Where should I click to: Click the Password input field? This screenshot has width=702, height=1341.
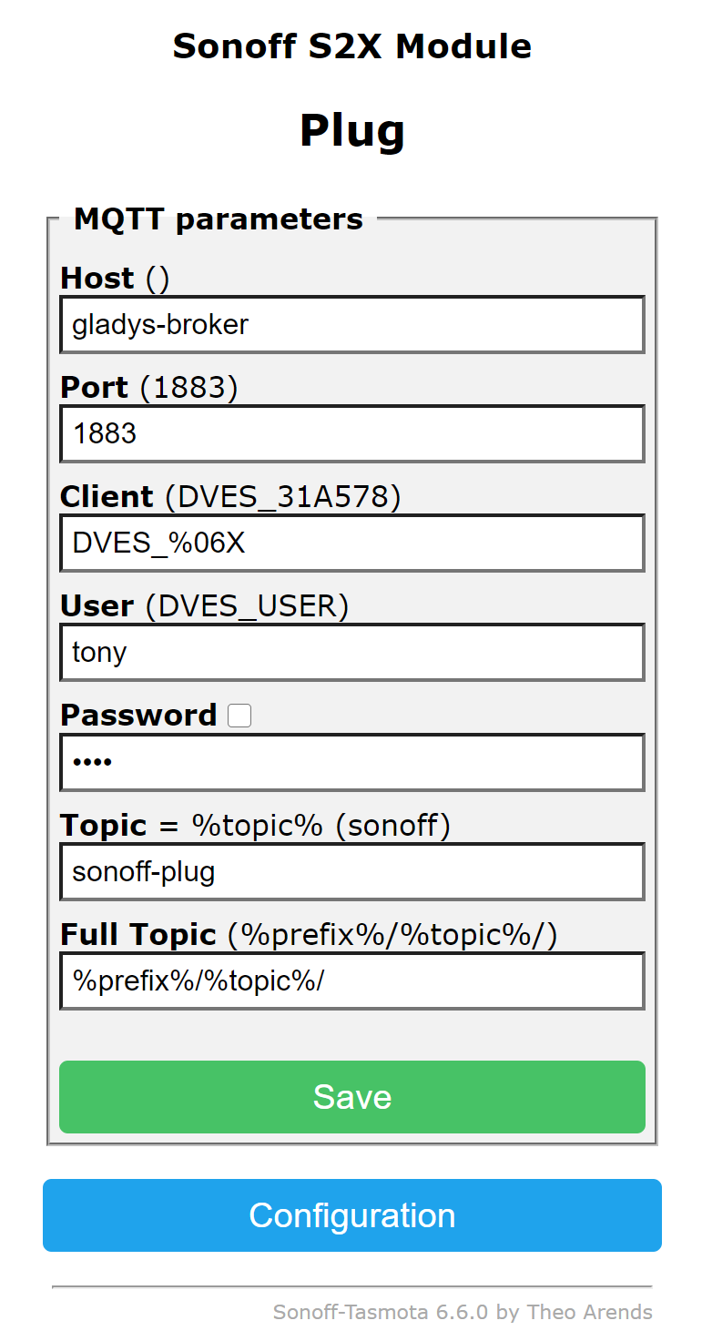(351, 762)
